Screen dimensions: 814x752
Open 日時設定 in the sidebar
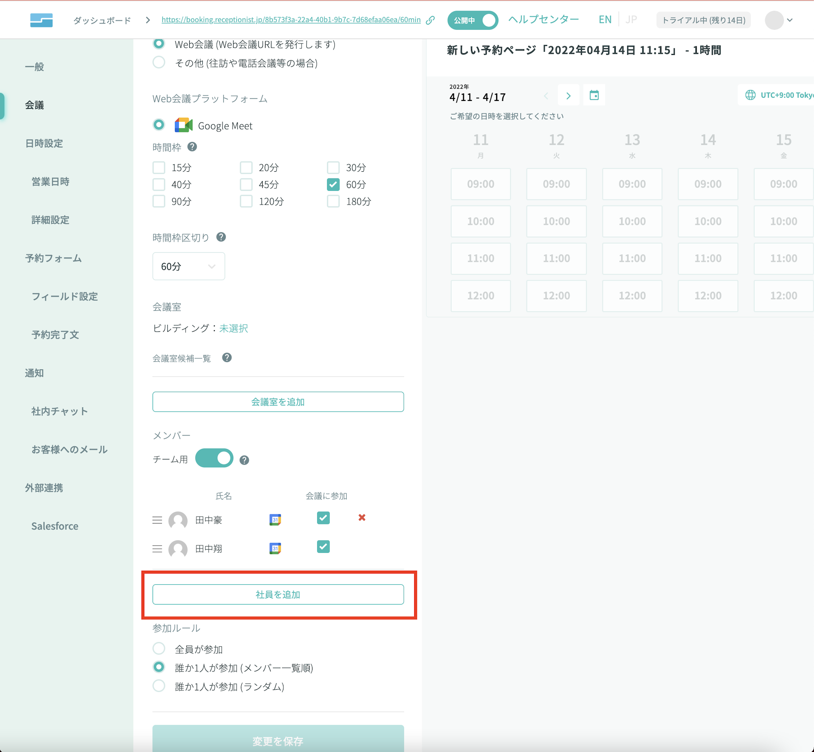coord(44,143)
